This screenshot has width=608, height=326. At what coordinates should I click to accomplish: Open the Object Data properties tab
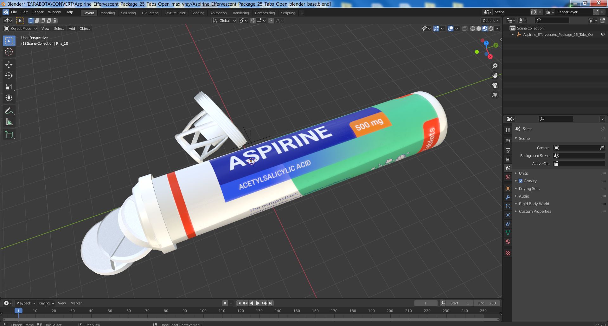click(508, 233)
